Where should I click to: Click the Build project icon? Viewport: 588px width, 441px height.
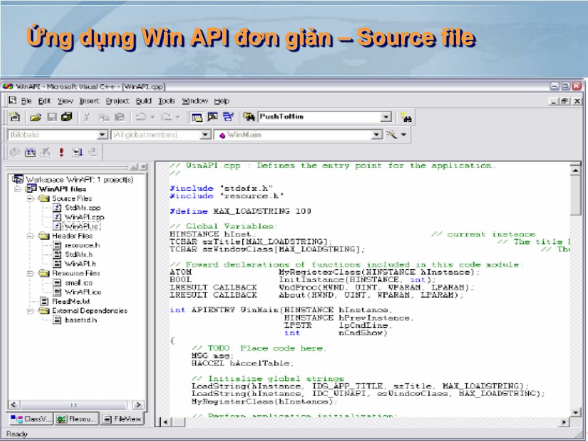[30, 152]
